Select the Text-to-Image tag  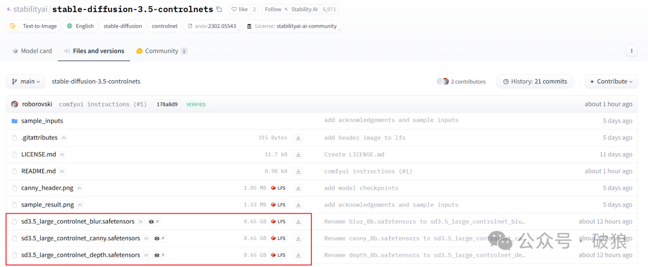coord(34,26)
